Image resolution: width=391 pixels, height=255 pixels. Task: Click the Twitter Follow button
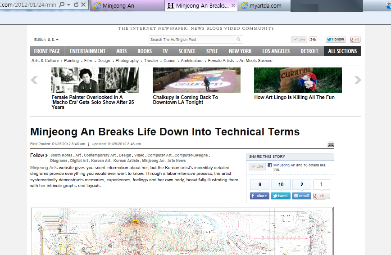[336, 39]
